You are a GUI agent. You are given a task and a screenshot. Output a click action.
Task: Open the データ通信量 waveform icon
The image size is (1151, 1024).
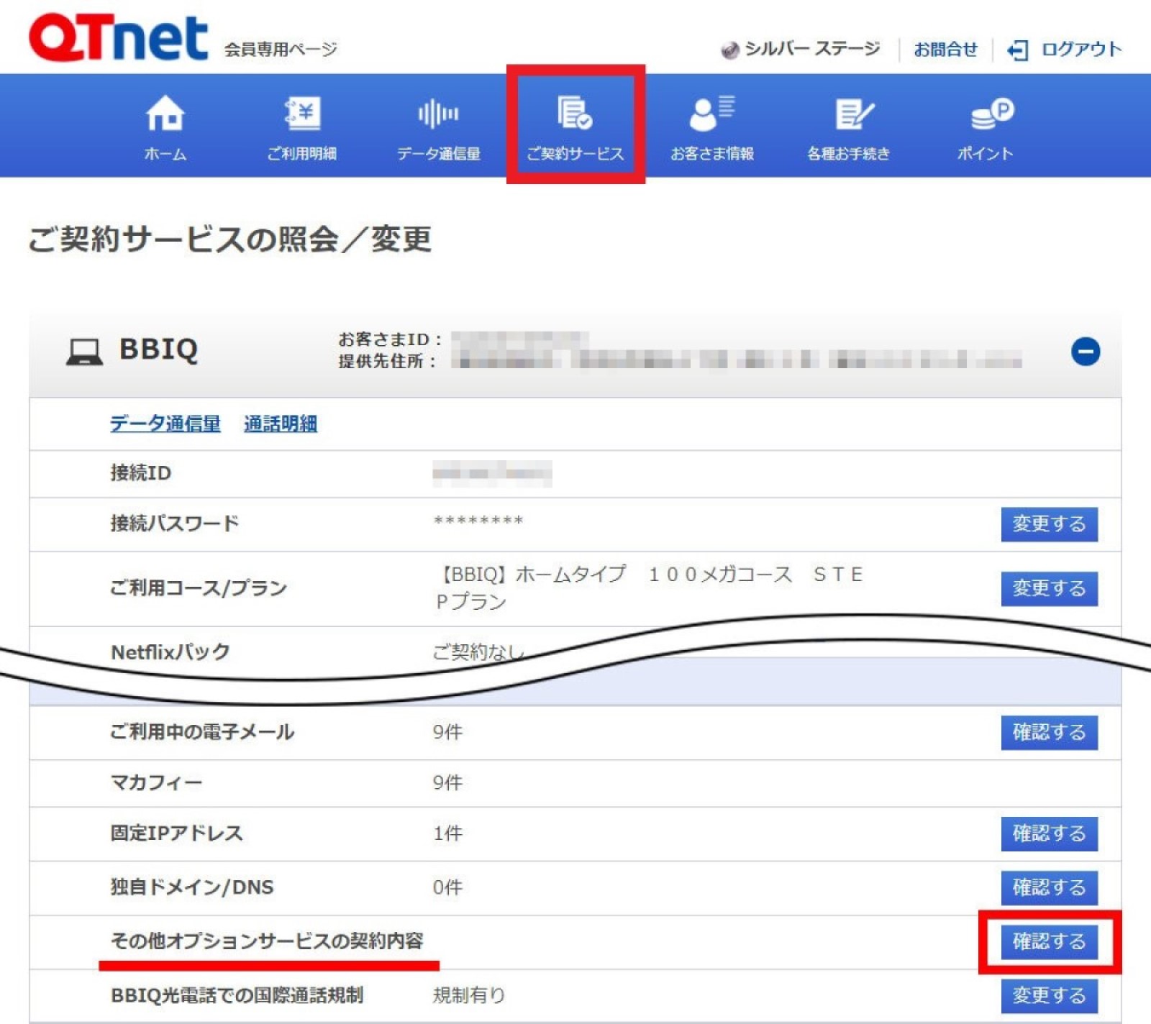tap(438, 114)
